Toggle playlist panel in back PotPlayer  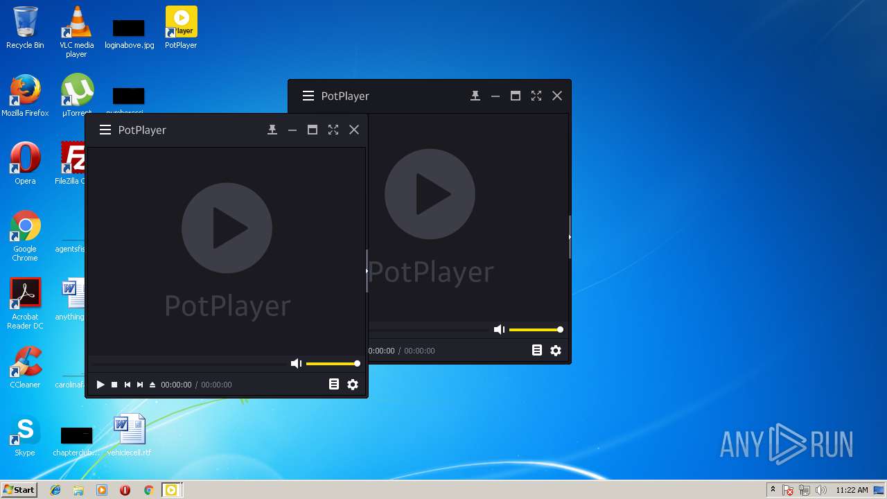pos(537,350)
